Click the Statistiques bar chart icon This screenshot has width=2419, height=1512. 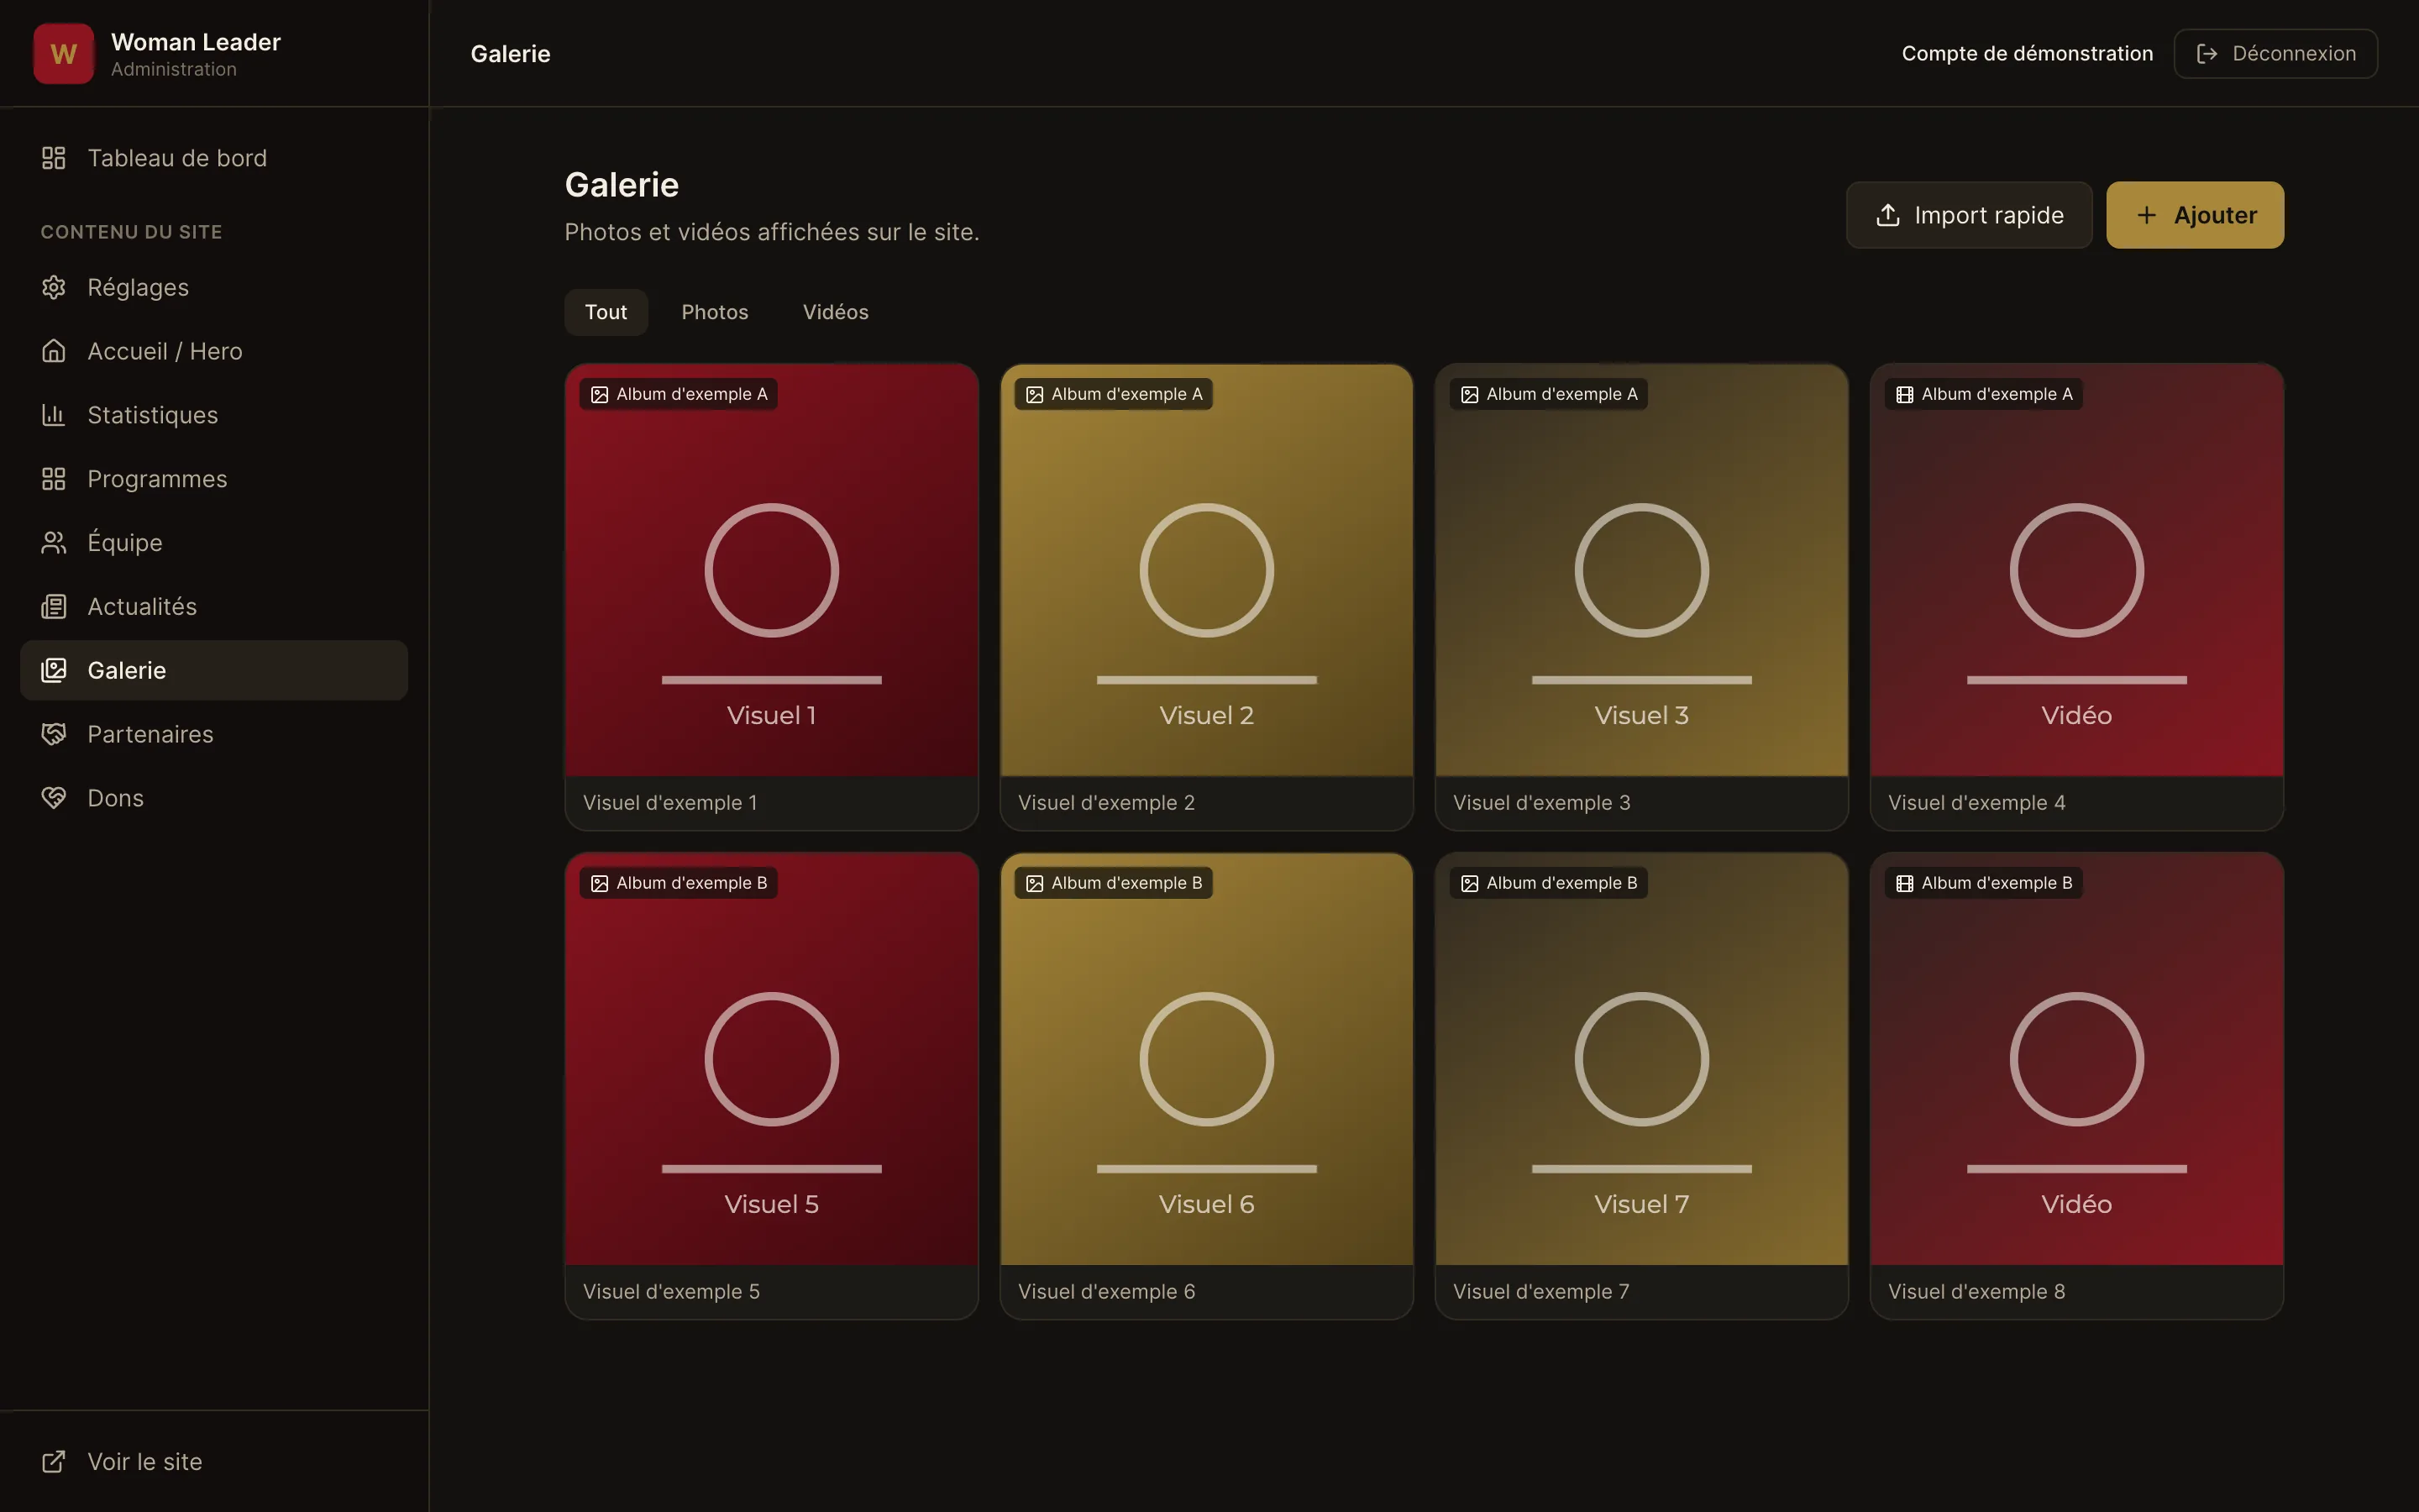(x=54, y=415)
